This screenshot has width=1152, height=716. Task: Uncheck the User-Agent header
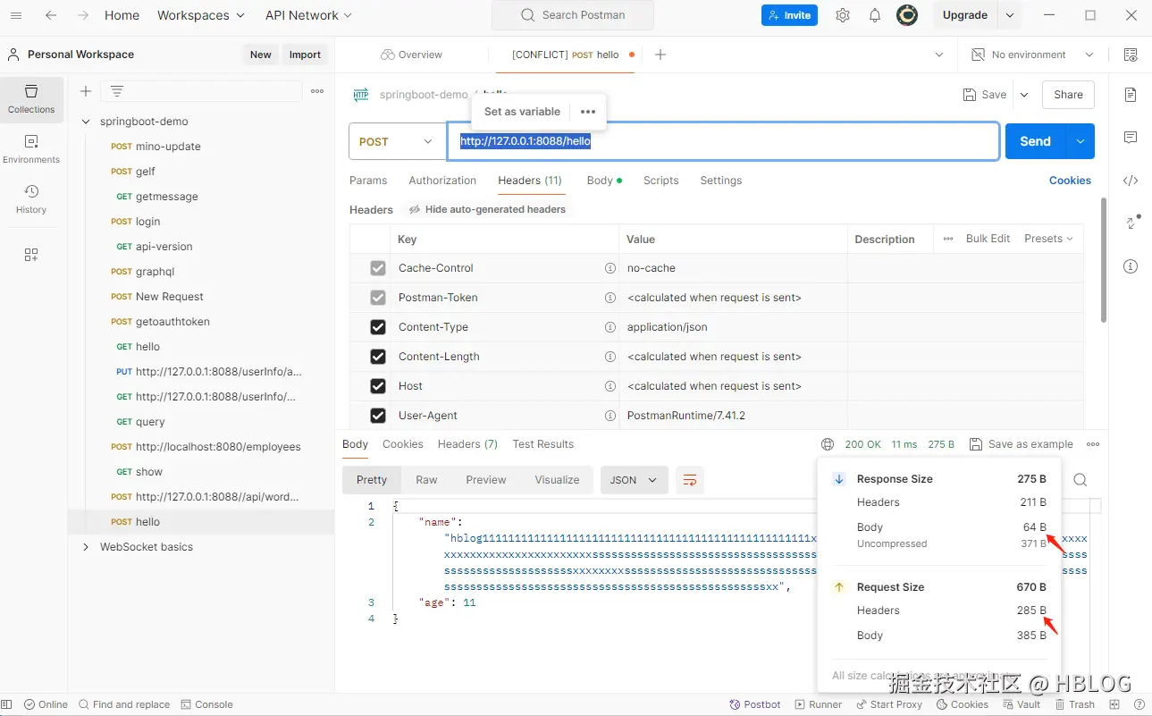(378, 416)
